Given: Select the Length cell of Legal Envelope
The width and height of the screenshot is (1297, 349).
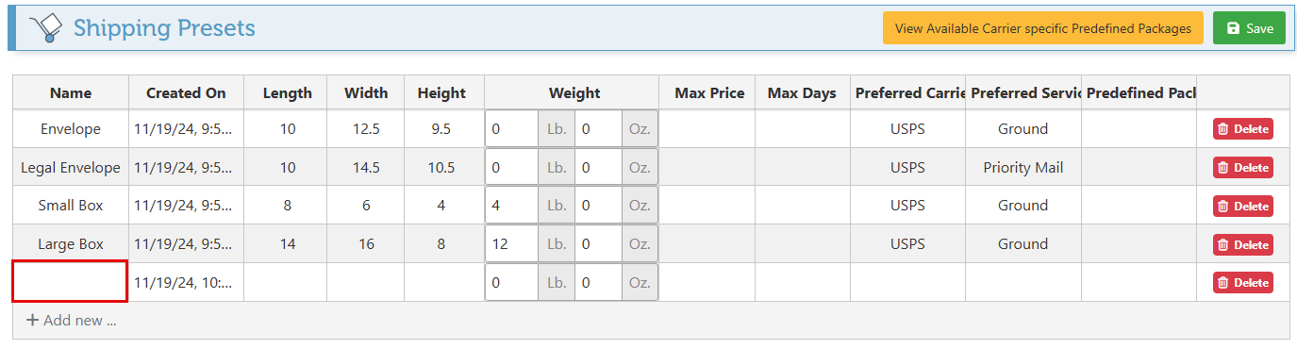Looking at the screenshot, I should (x=288, y=167).
